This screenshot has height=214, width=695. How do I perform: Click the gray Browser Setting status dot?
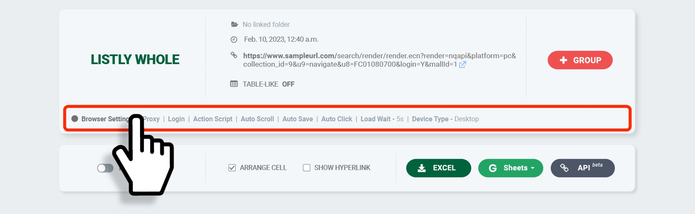point(75,119)
